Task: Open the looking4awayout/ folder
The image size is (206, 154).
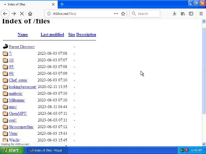Action: coord(23,87)
